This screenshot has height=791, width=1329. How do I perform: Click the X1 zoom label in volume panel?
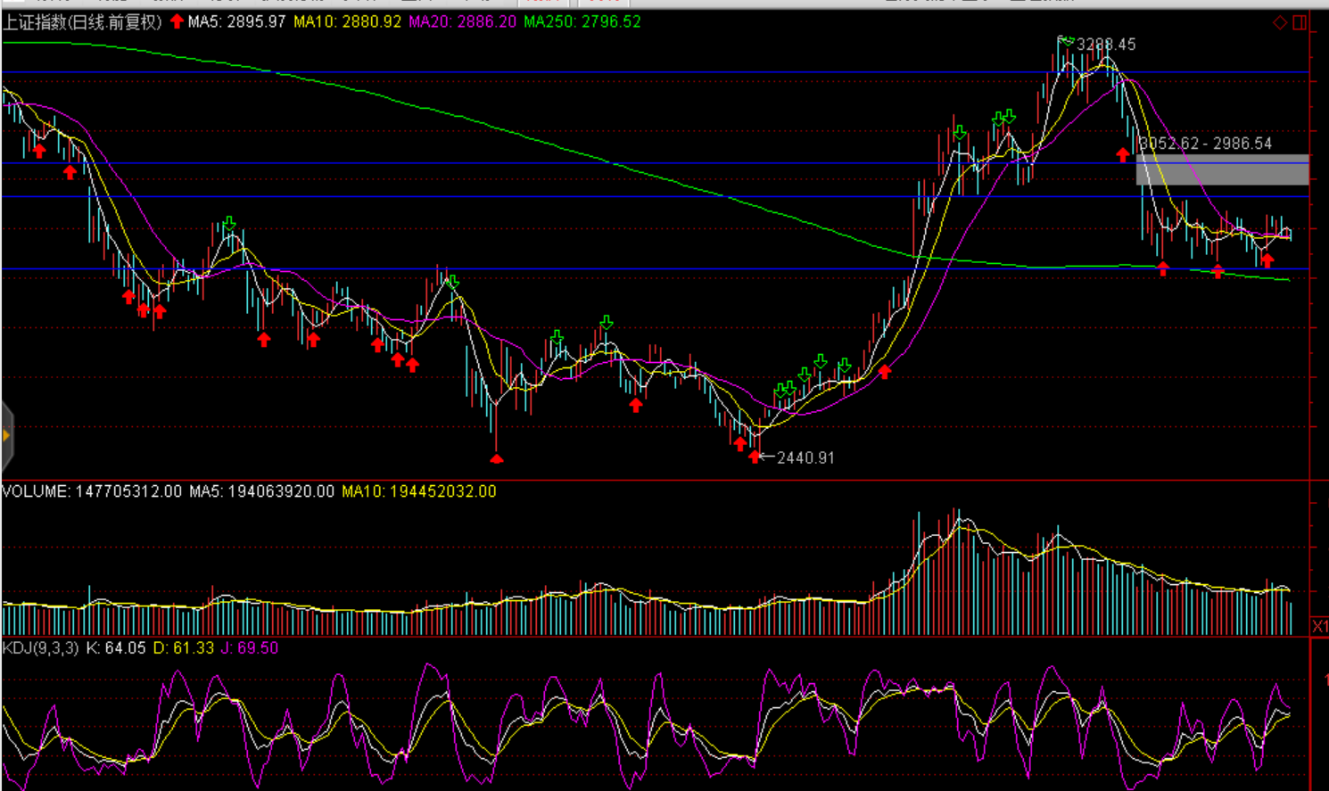pyautogui.click(x=1319, y=626)
